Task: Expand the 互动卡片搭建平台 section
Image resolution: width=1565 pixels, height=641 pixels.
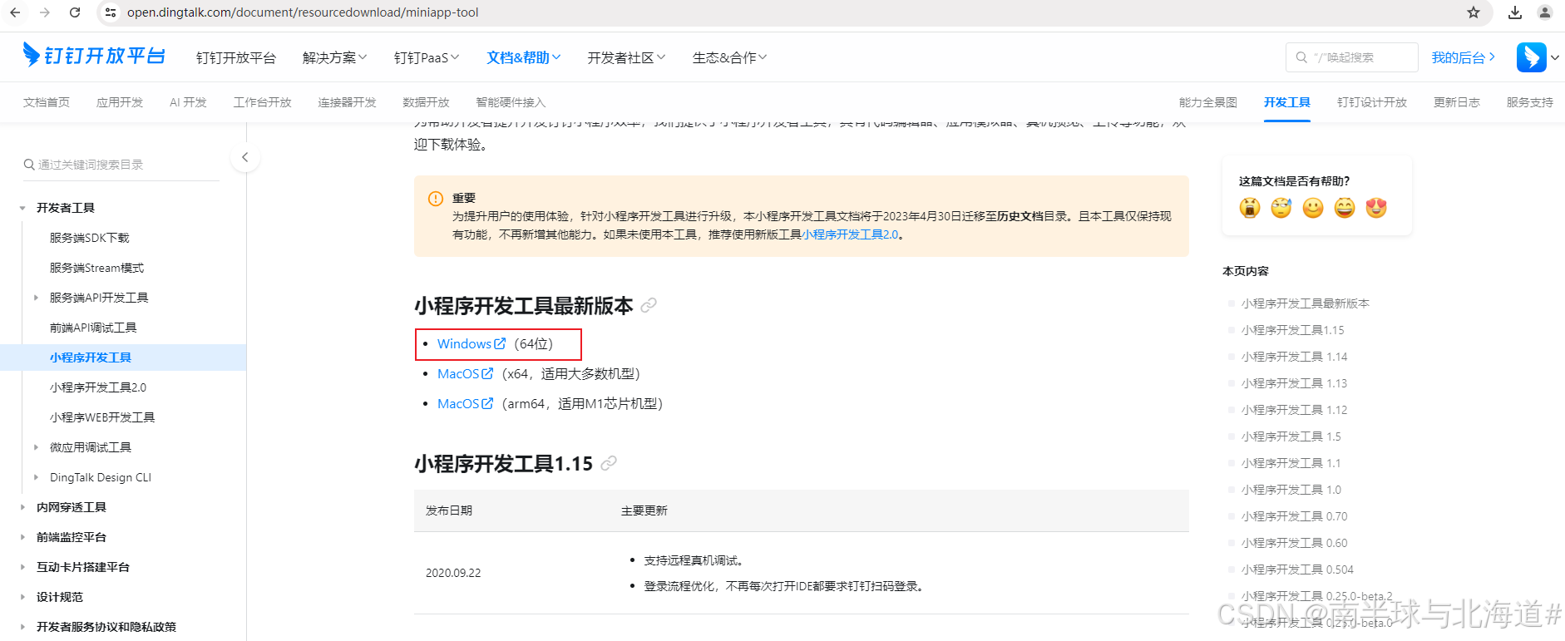Action: coord(22,567)
